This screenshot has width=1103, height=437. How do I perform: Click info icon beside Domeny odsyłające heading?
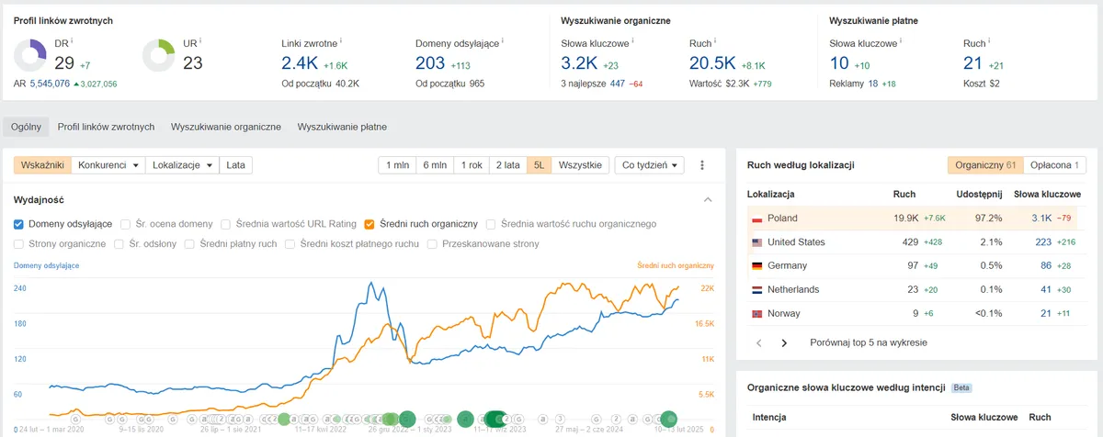coord(503,41)
